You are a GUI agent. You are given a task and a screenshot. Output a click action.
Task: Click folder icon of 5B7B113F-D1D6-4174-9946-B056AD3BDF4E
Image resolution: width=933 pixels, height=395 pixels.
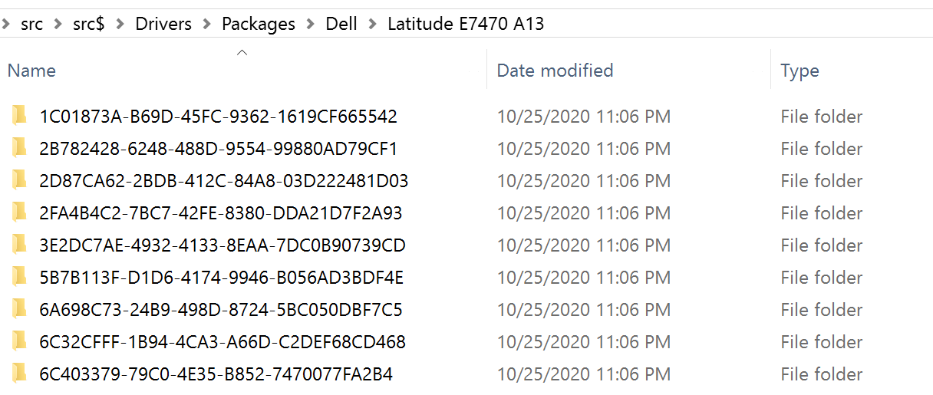pyautogui.click(x=19, y=278)
